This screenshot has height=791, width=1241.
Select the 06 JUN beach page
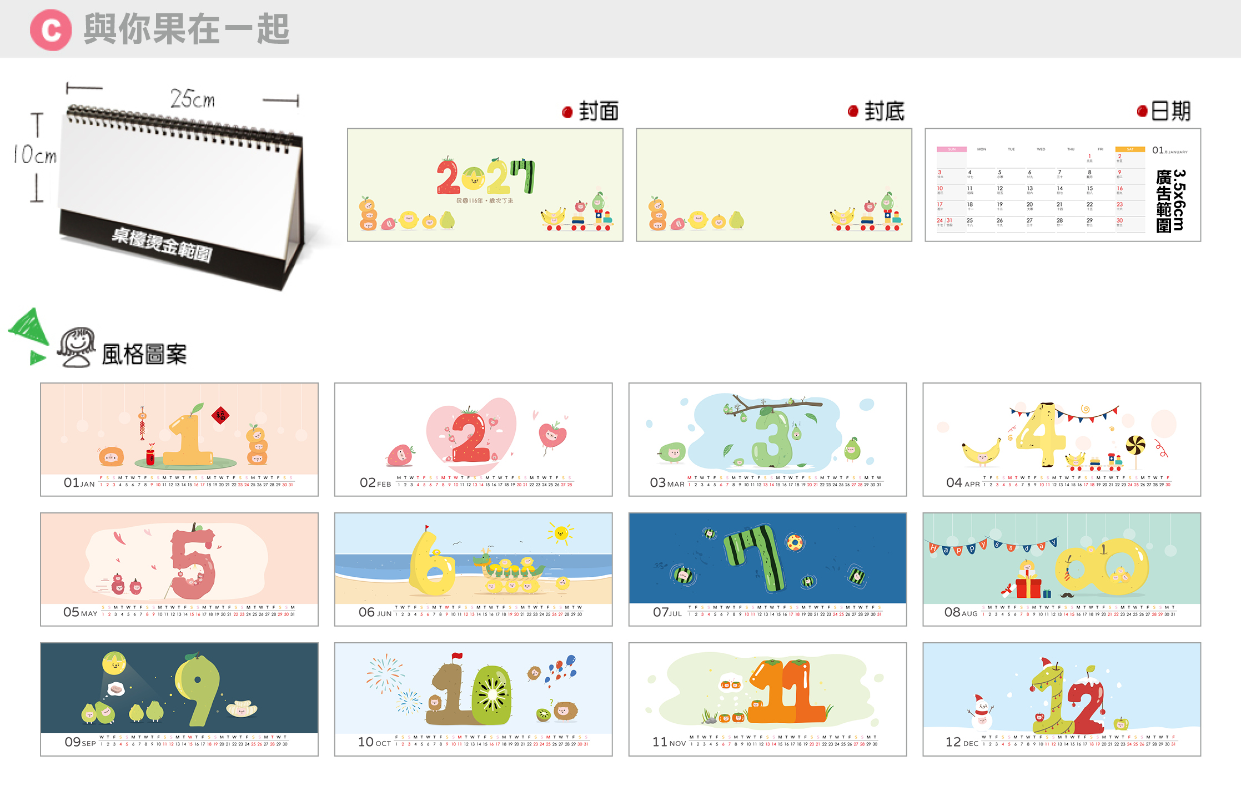coord(474,569)
